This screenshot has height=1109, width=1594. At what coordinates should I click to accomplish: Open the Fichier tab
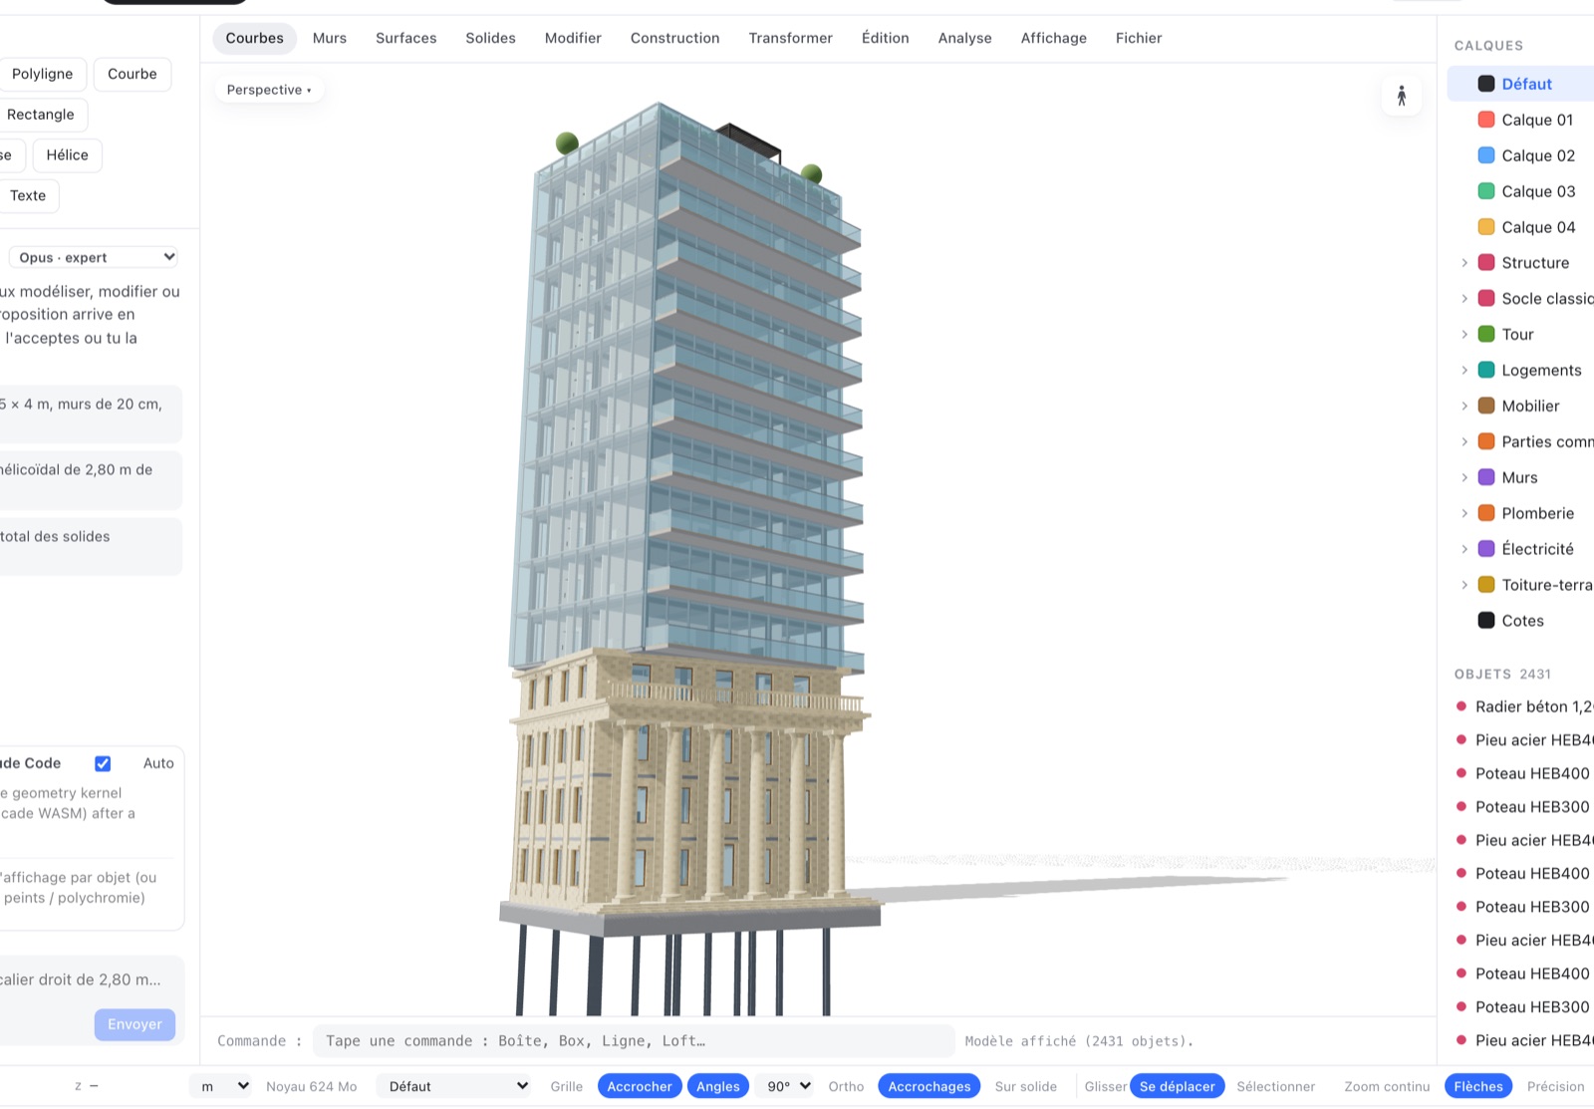click(1139, 38)
